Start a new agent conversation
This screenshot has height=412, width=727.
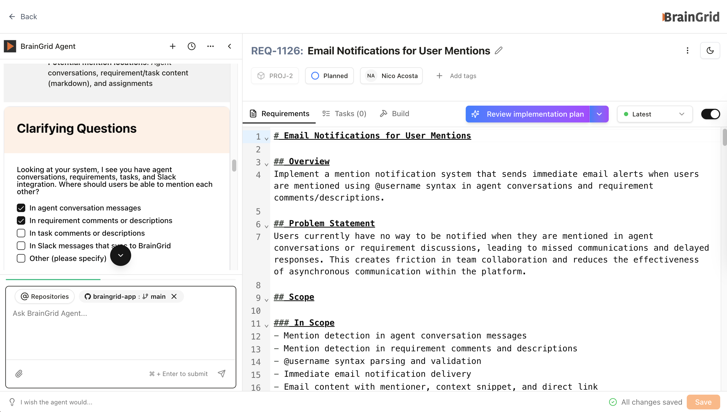[x=173, y=46]
